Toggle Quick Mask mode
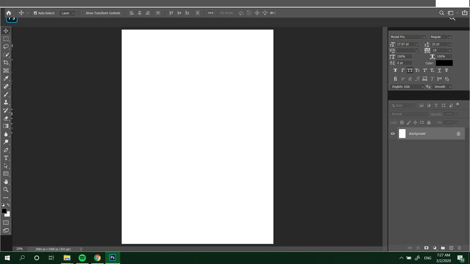The image size is (470, 264). click(6, 223)
